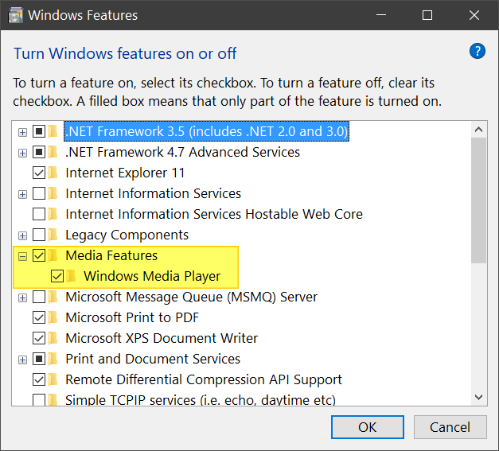Expand the Print and Document Services node
This screenshot has height=451, width=499.
point(22,360)
